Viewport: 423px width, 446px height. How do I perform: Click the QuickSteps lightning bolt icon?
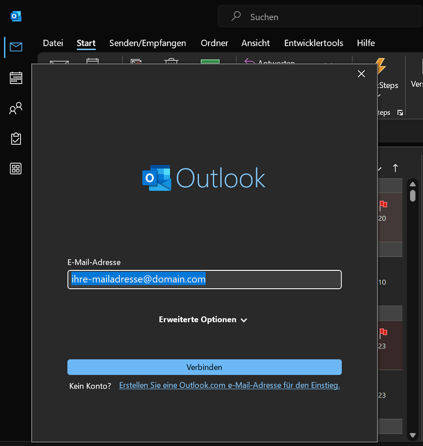[381, 66]
